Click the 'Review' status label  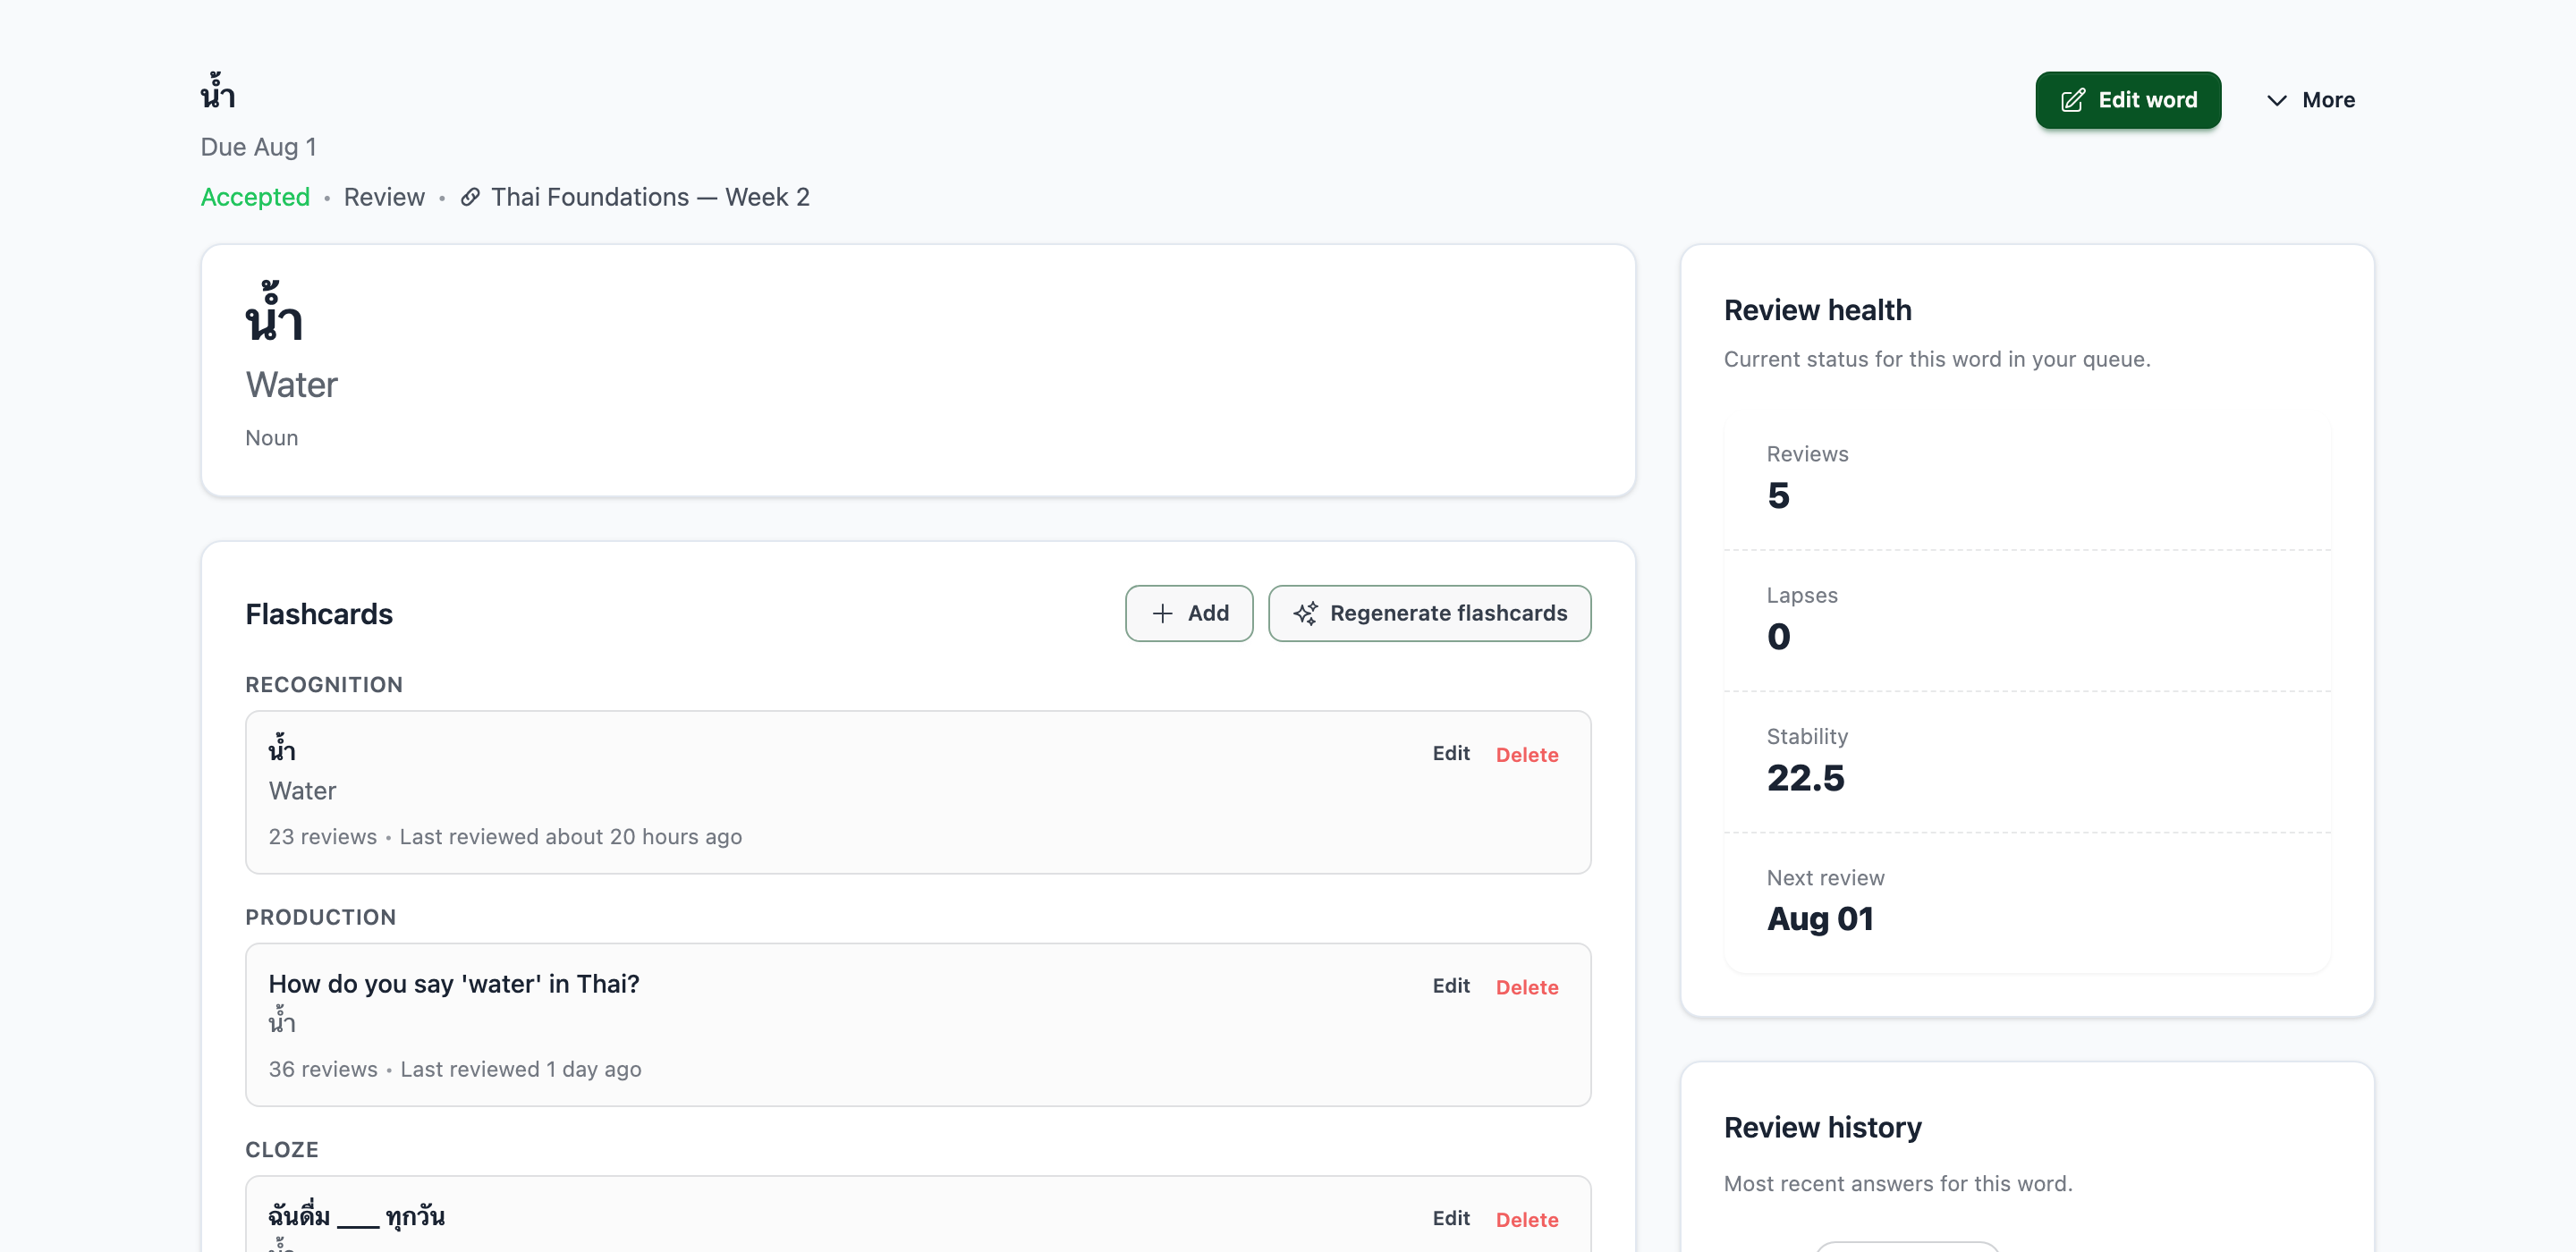coord(384,197)
